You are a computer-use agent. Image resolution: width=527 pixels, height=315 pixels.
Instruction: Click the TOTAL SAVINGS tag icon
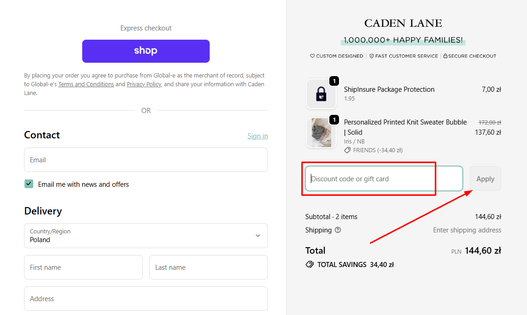[x=310, y=264]
